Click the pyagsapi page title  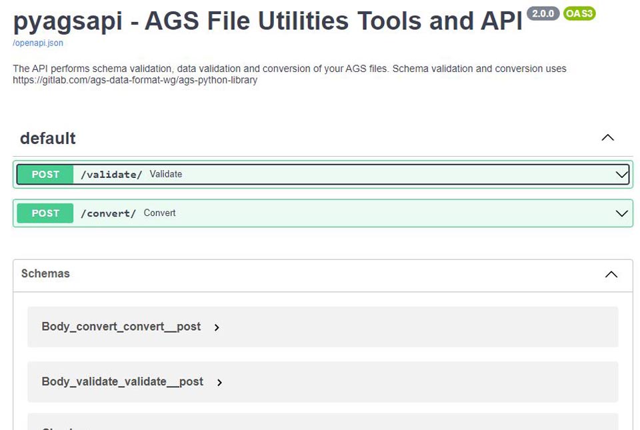[268, 21]
